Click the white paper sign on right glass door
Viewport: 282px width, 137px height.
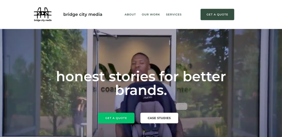(181, 106)
